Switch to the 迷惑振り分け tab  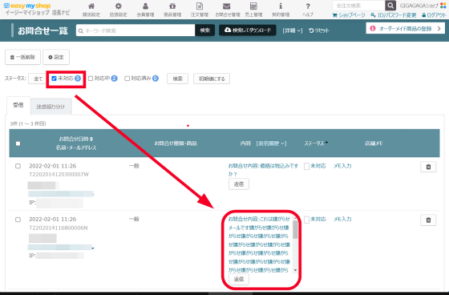click(x=51, y=107)
